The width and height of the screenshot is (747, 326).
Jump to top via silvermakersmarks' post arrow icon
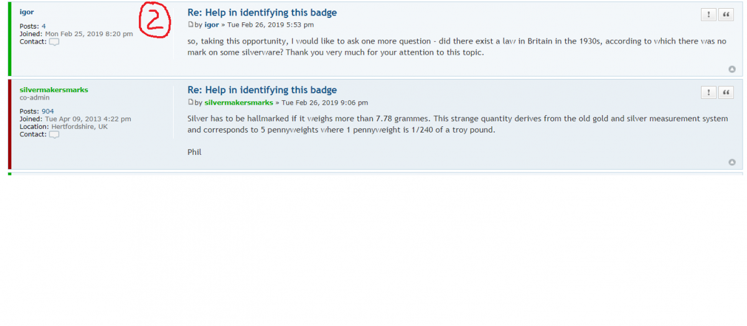pyautogui.click(x=732, y=162)
